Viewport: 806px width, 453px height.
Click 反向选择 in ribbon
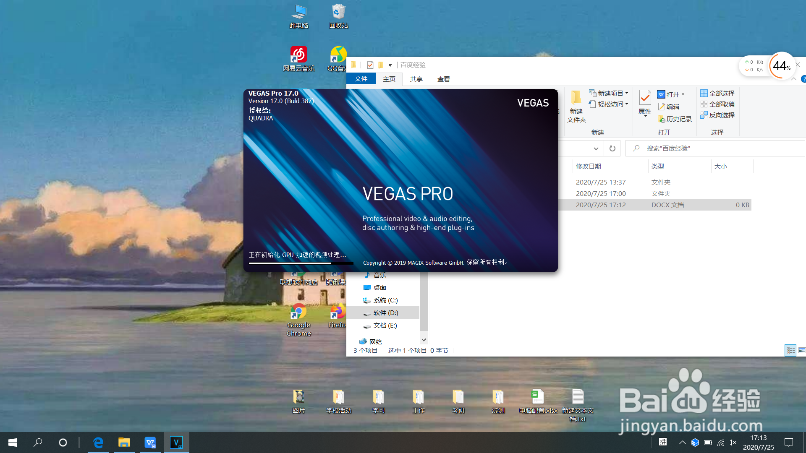pyautogui.click(x=717, y=115)
